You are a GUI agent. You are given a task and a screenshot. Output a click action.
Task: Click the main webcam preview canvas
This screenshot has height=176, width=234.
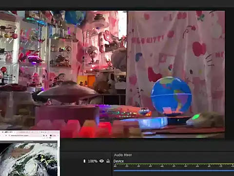(x=112, y=74)
